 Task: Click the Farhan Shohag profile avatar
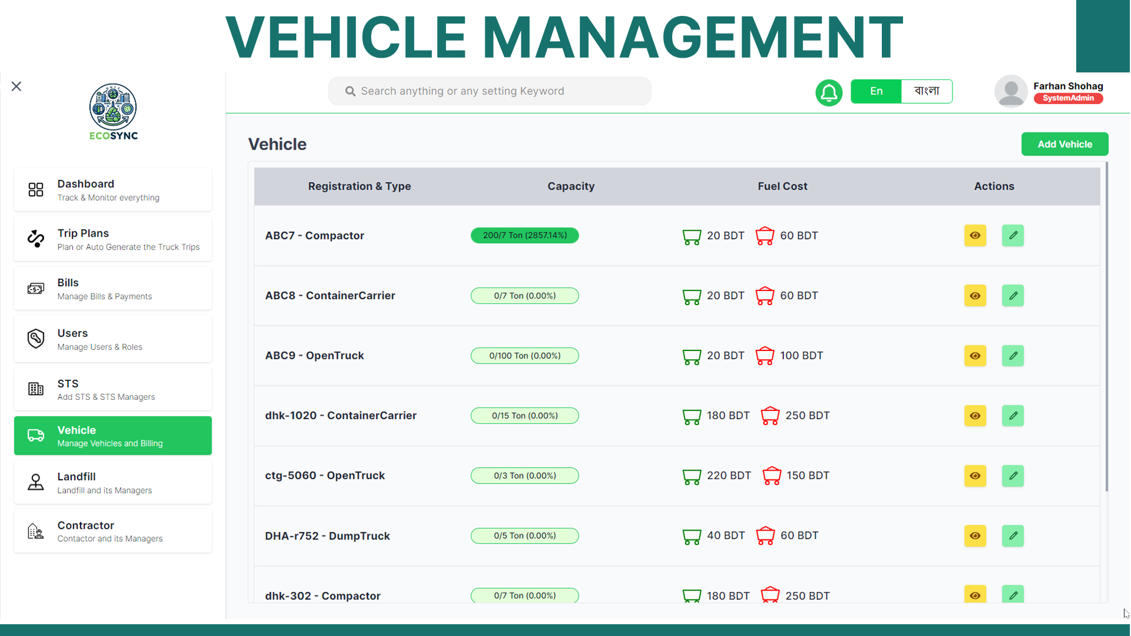[1011, 91]
